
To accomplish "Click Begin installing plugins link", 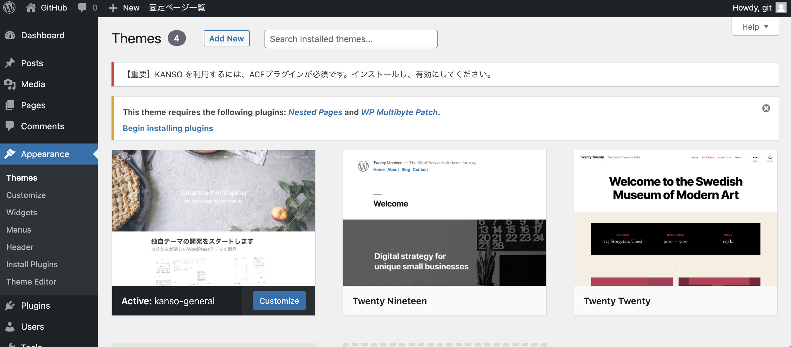I will click(168, 128).
